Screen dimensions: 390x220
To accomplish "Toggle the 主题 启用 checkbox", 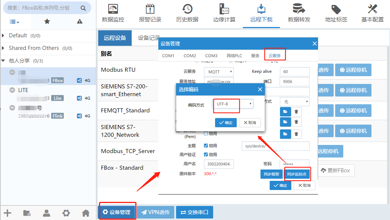I will (x=206, y=146).
